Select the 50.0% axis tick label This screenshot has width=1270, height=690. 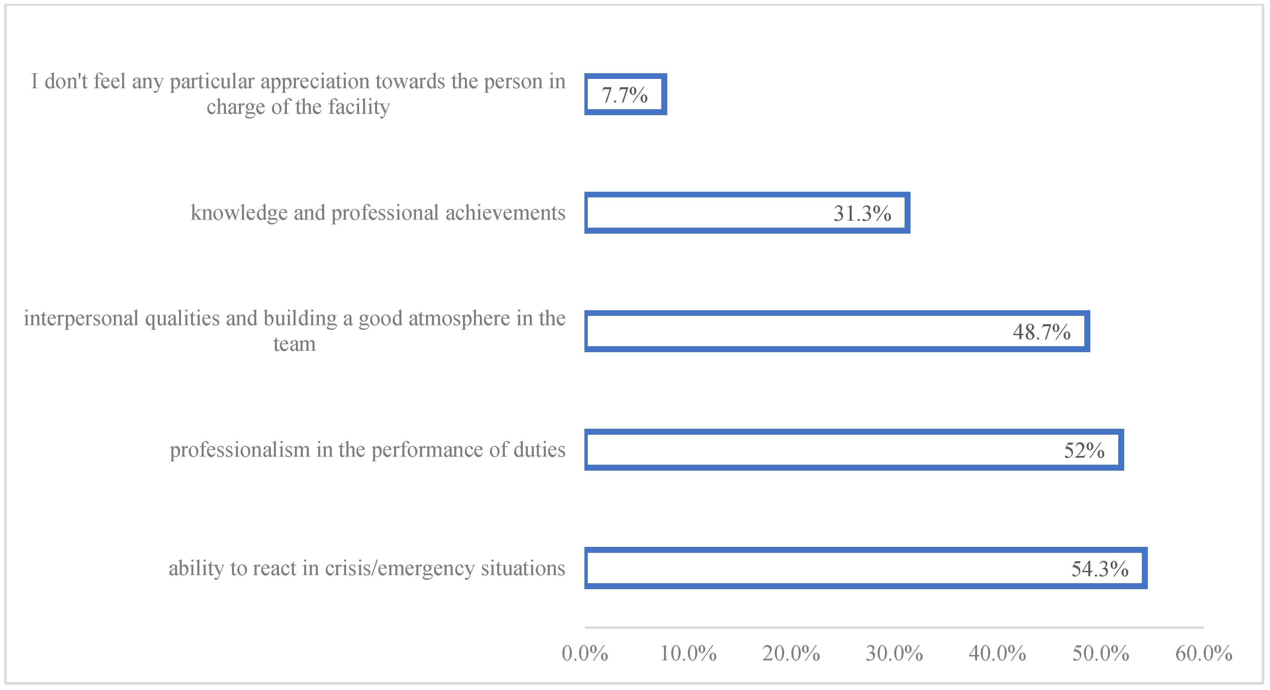click(x=1101, y=653)
